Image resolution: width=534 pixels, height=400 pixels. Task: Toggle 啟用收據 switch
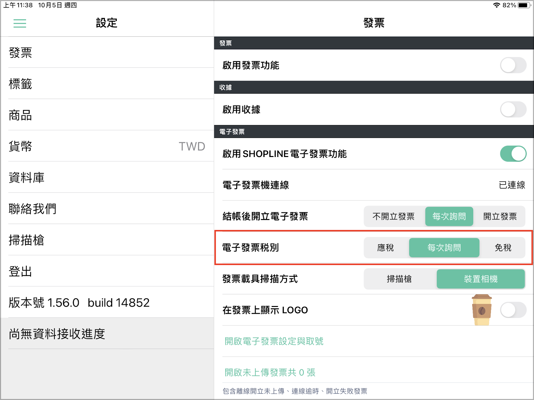click(x=513, y=109)
